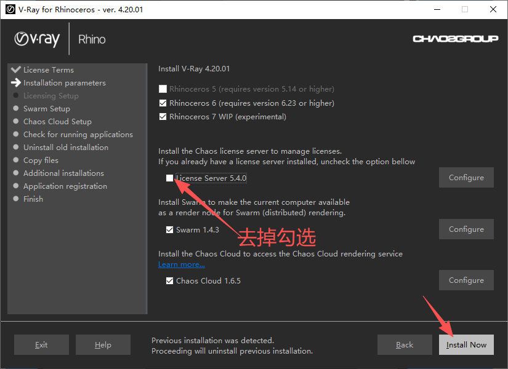The width and height of the screenshot is (508, 369).
Task: Disable Chaos Cloud 1.6.5 checkbox
Action: pos(169,280)
